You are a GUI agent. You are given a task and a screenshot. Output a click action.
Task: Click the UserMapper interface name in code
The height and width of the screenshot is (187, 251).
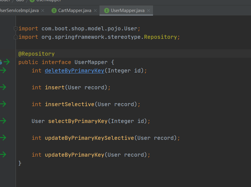[x=91, y=62]
